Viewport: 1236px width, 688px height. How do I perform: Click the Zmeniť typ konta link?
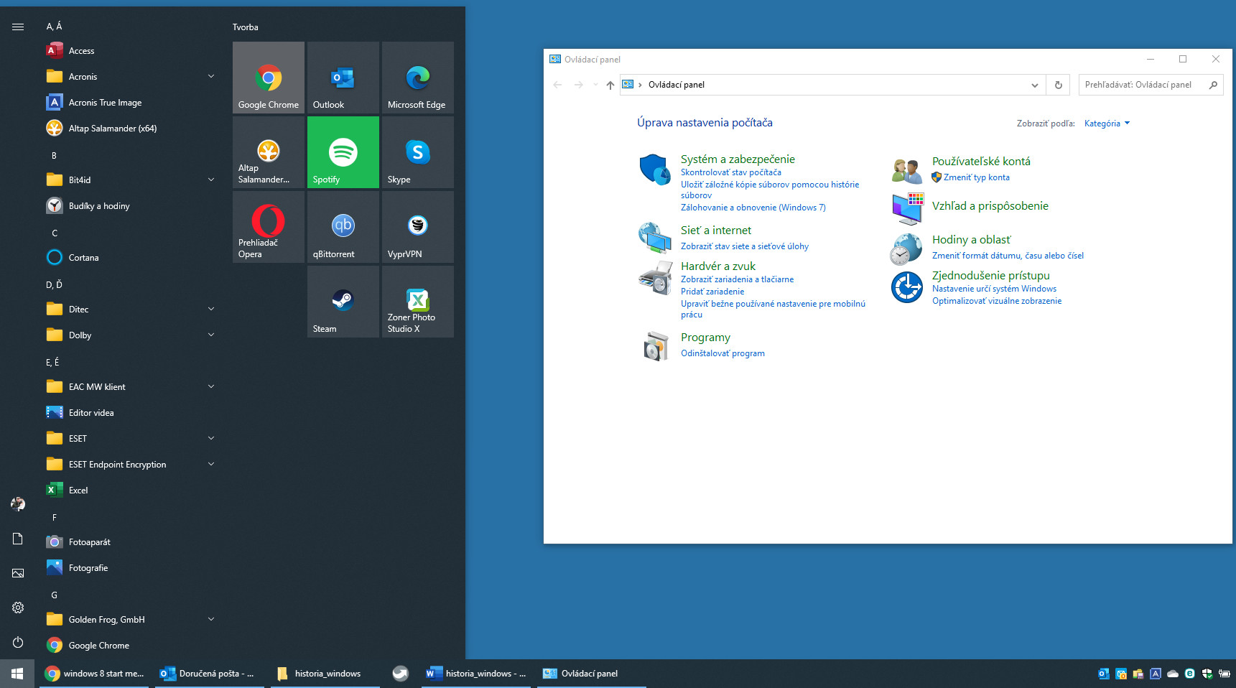point(976,177)
